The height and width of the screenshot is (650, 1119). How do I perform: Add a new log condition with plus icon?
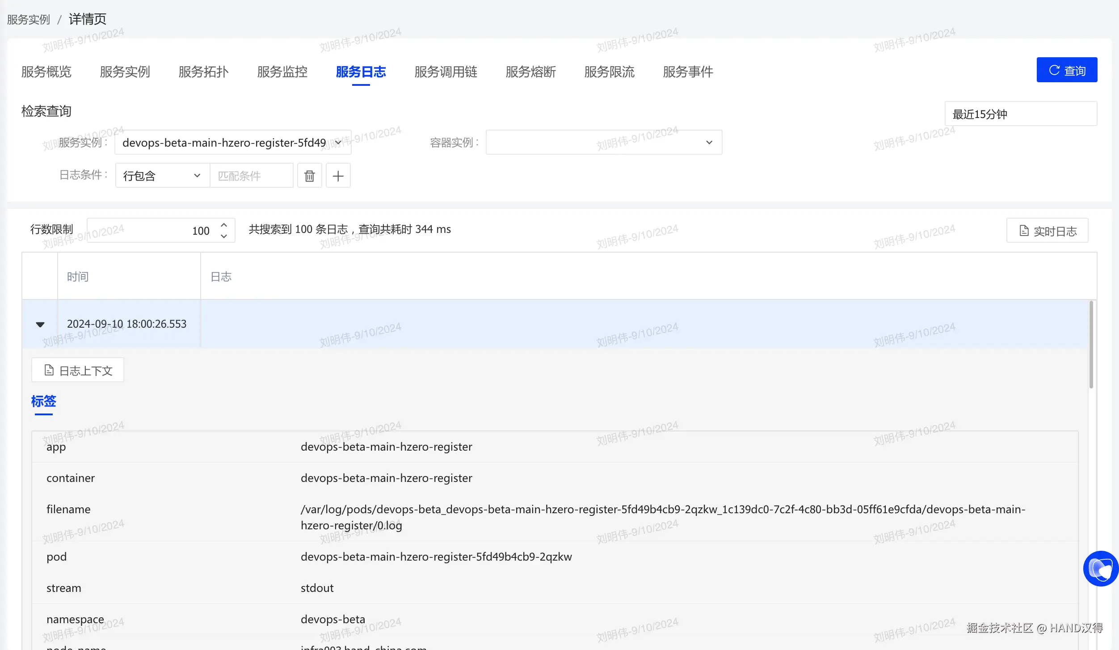click(x=338, y=176)
